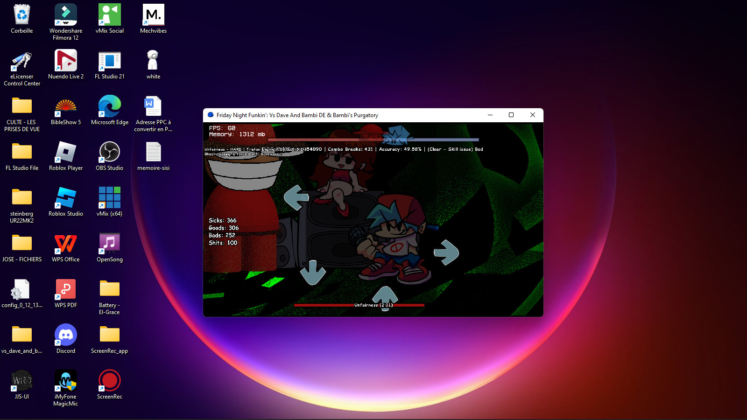
Task: Open the CULTE - LES PRISES DE VUE folder
Action: (x=22, y=114)
